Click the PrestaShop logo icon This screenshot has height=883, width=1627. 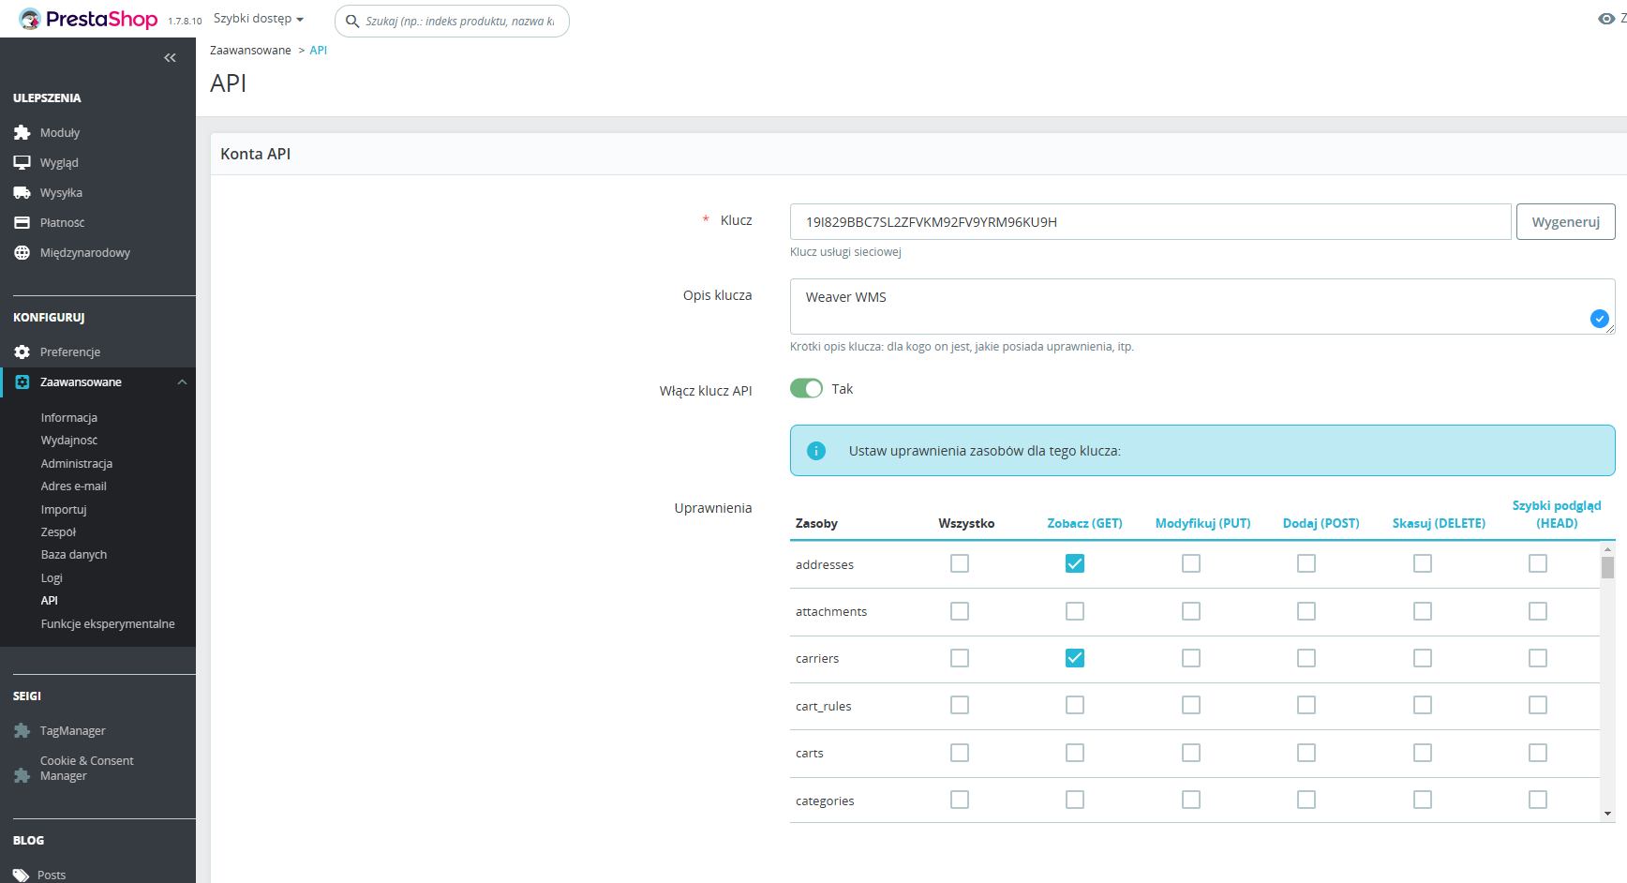pyautogui.click(x=29, y=19)
